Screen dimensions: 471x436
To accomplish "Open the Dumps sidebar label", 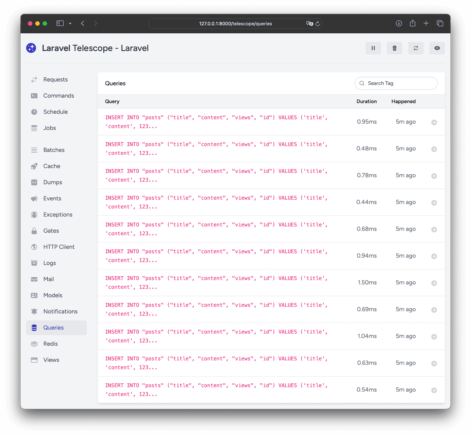I will click(53, 182).
